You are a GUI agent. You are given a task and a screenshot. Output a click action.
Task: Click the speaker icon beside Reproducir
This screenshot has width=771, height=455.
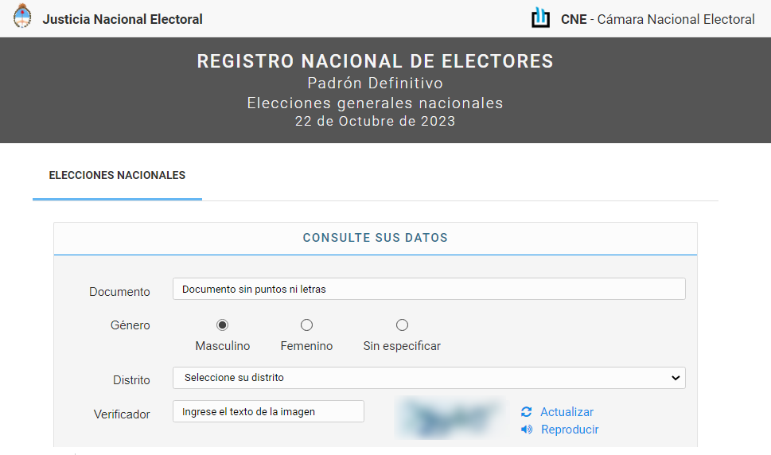pyautogui.click(x=526, y=430)
